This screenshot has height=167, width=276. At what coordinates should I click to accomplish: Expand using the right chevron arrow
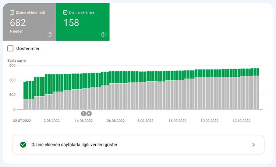point(253,145)
